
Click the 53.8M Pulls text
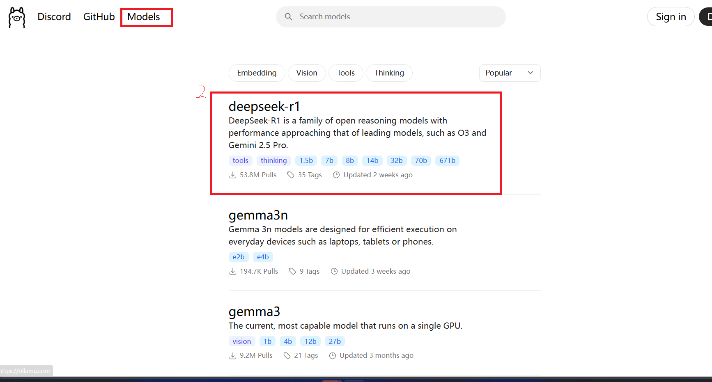click(x=258, y=175)
